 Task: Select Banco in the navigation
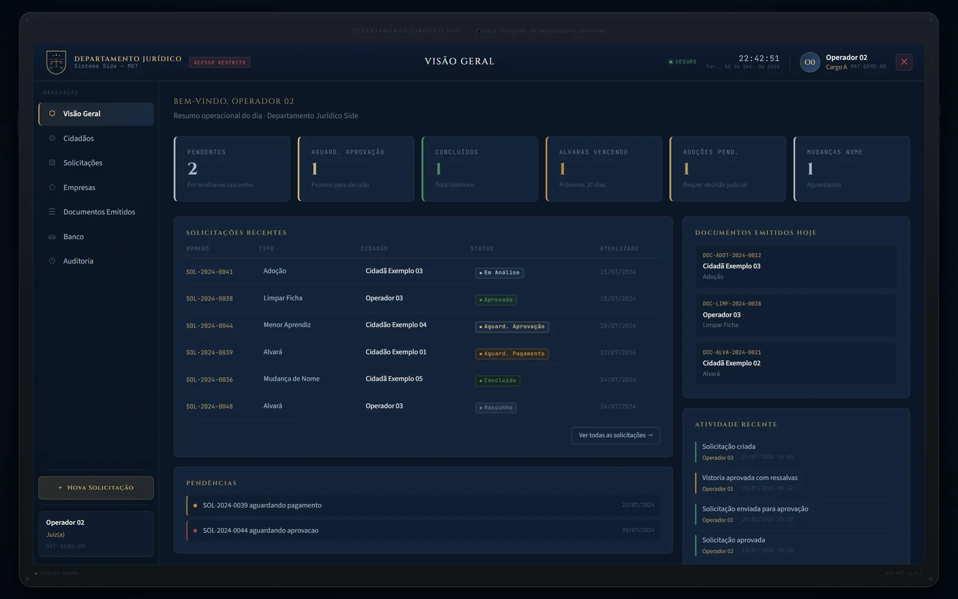[x=96, y=237]
